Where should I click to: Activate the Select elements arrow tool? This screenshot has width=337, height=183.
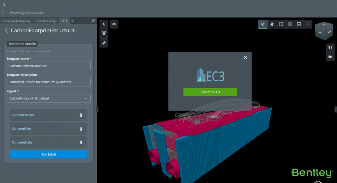pos(104,24)
